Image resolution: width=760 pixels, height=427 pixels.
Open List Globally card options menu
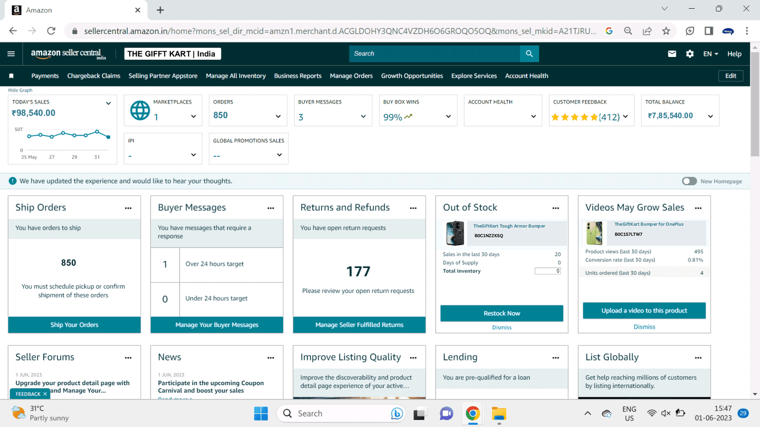click(698, 358)
